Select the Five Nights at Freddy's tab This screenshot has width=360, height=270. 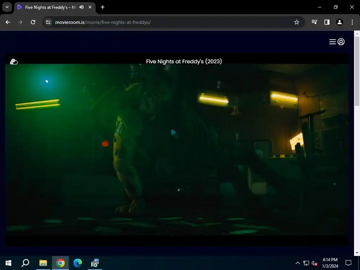(54, 7)
